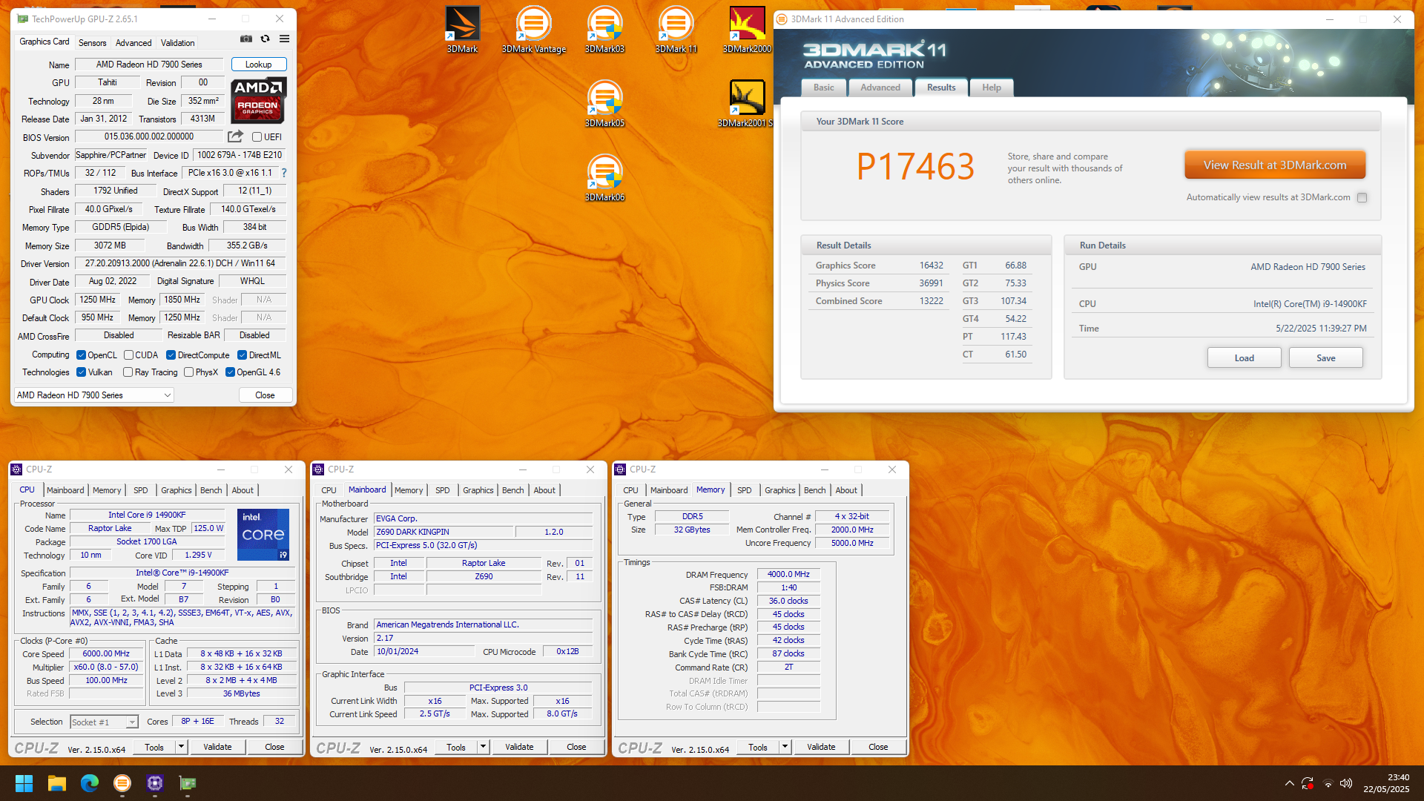Screen dimensions: 1424x801
Task: Click Tools button in the first CPU-Z window
Action: click(x=154, y=747)
